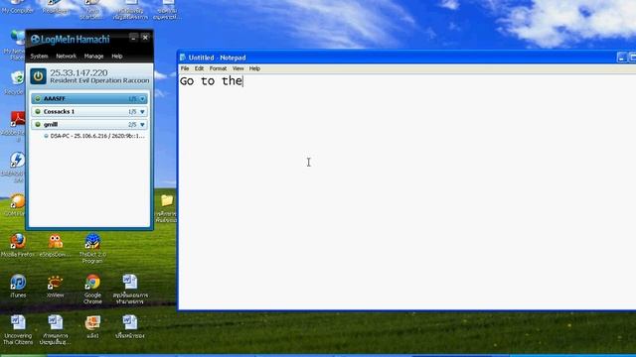Image resolution: width=636 pixels, height=357 pixels.
Task: Open the Manage menu in Hamachi
Action: coord(93,57)
